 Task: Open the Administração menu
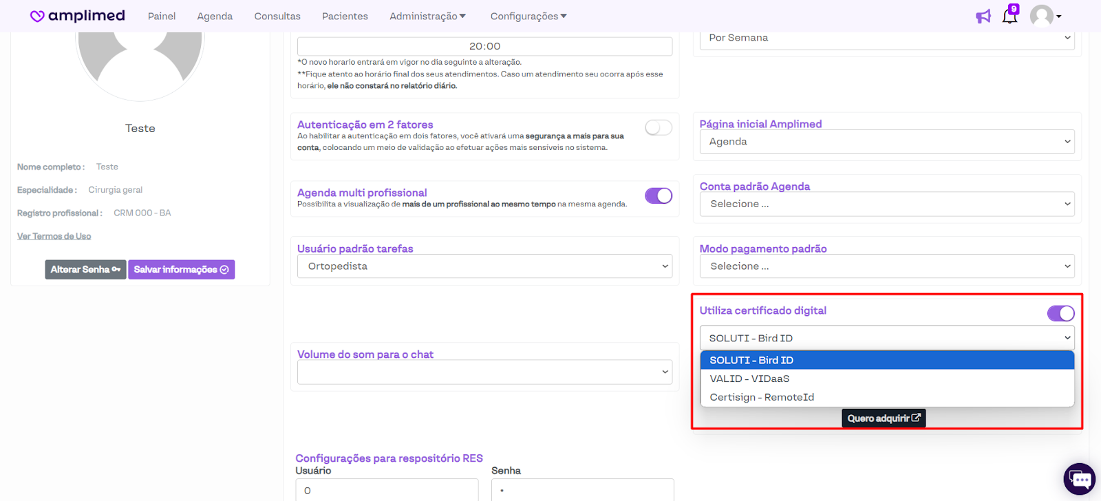pos(427,17)
